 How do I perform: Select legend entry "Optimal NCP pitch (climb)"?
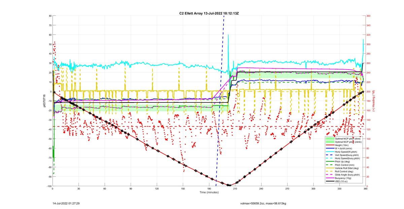click(x=348, y=142)
